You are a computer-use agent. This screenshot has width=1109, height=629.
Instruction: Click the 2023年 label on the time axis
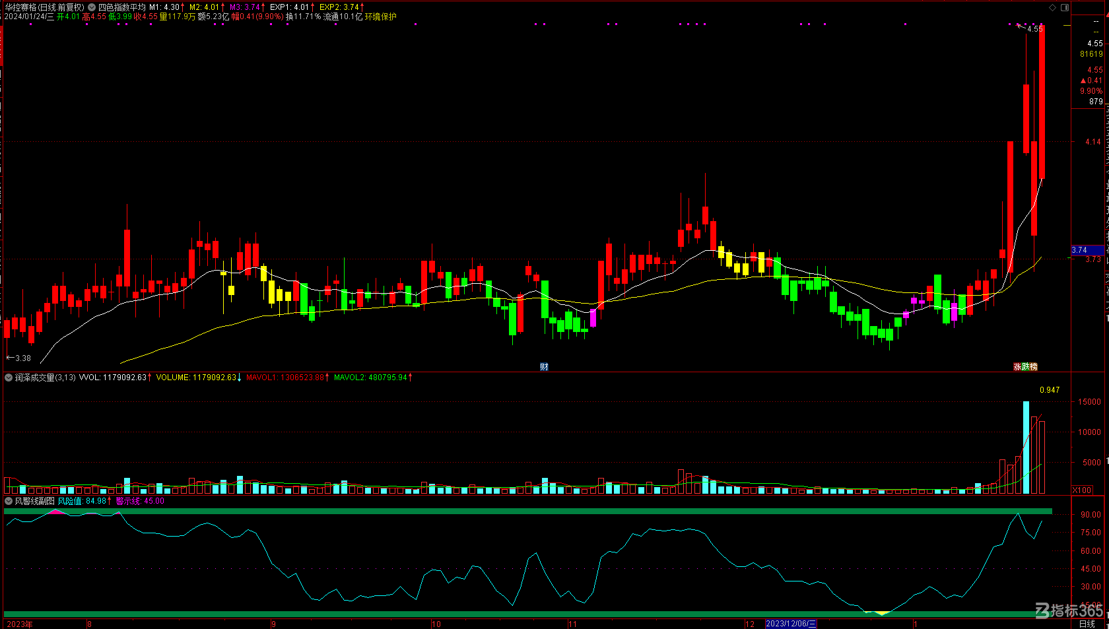tap(20, 624)
